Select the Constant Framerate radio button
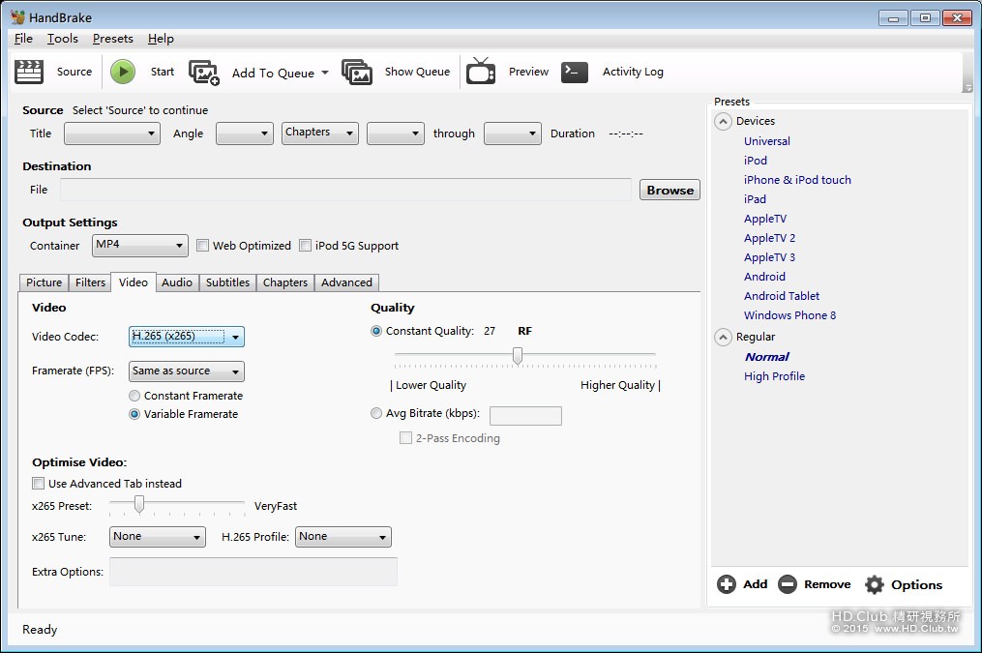 click(134, 396)
